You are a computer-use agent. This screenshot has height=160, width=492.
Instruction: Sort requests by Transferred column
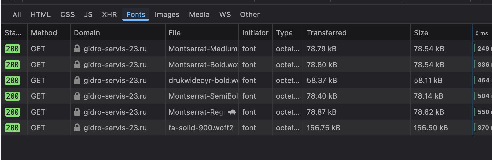[326, 33]
